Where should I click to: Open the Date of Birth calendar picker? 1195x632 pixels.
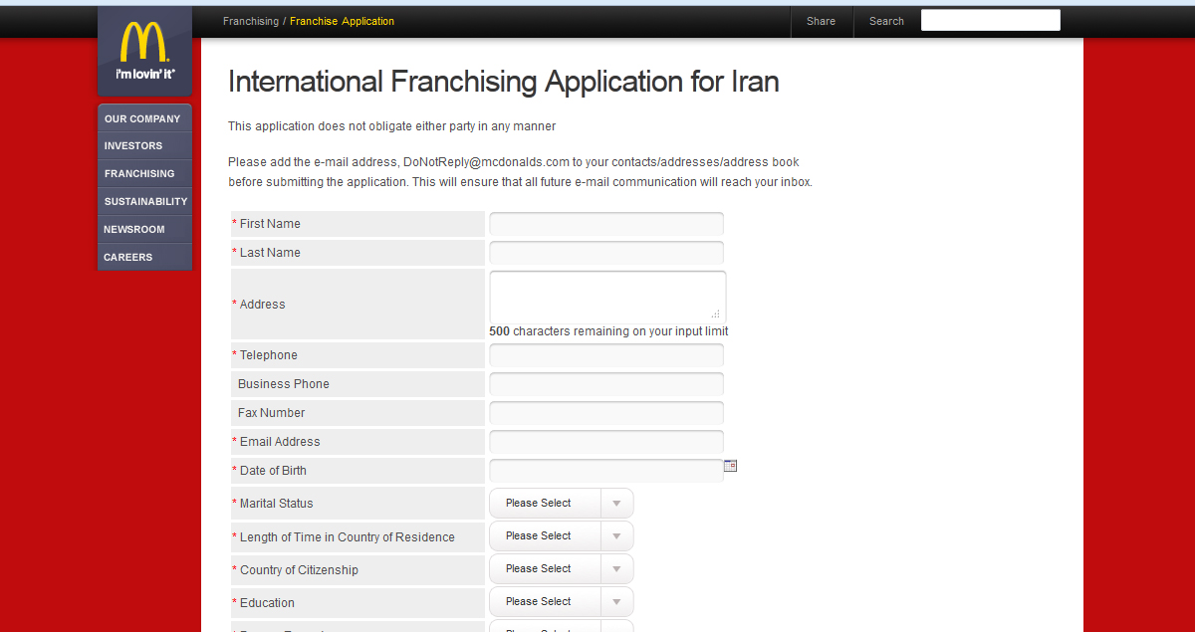[x=730, y=465]
